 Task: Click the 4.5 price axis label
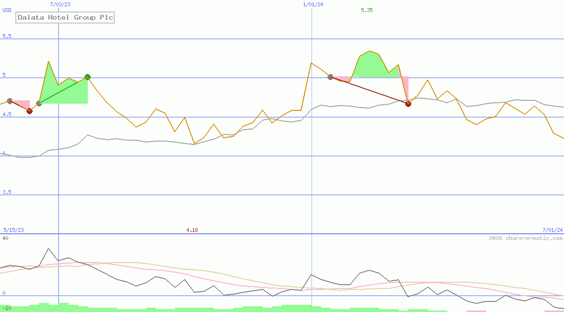pyautogui.click(x=7, y=114)
